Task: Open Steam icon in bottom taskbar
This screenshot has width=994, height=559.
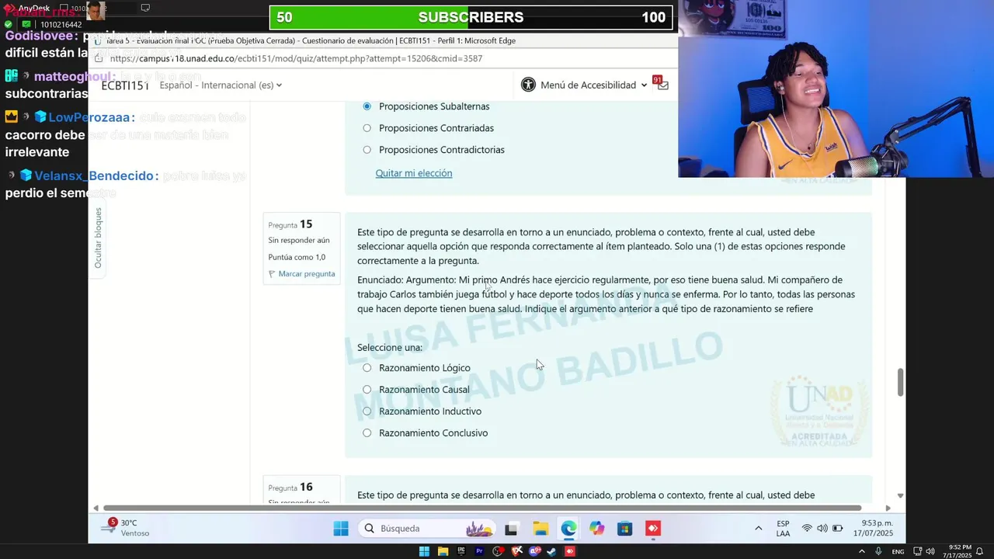Action: (551, 551)
